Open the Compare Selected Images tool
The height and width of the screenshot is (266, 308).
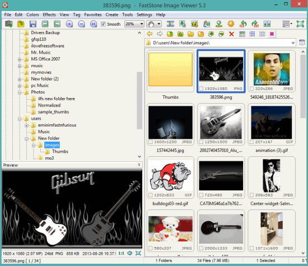coord(267,24)
